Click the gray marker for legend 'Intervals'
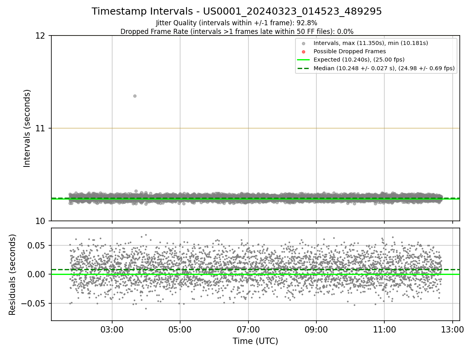The width and height of the screenshot is (474, 355). pos(303,43)
